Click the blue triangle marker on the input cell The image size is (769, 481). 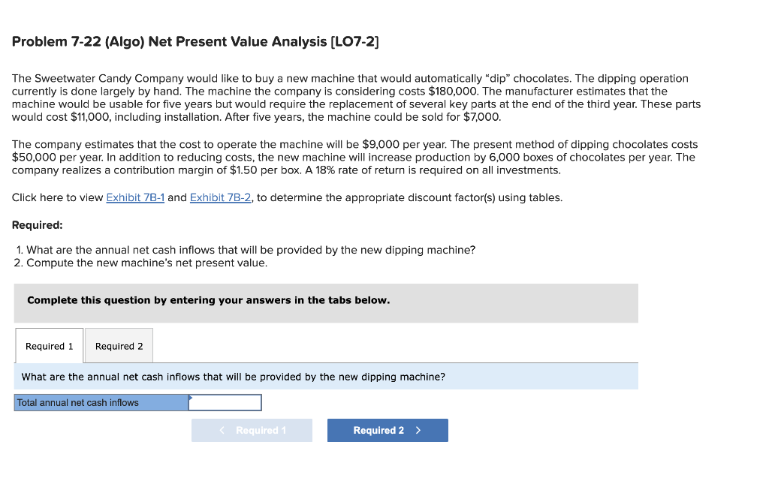[x=191, y=398]
